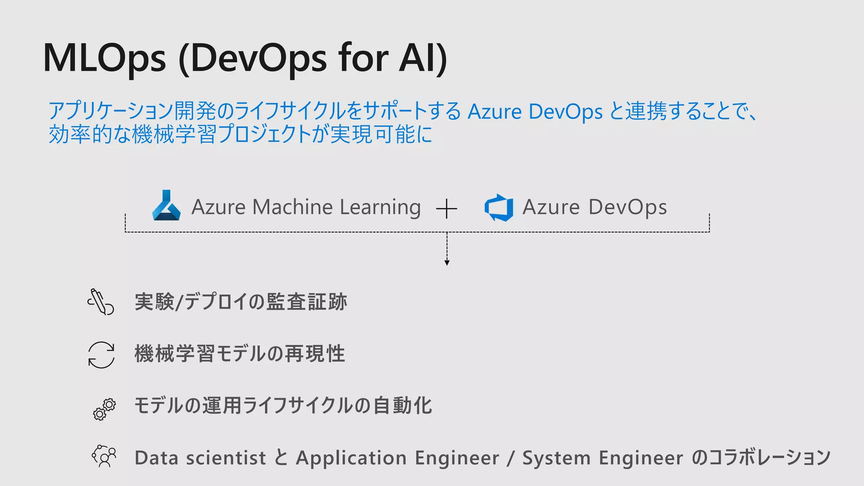The height and width of the screenshot is (486, 864).
Task: Click the pen audit-trail icon
Action: coord(101,302)
